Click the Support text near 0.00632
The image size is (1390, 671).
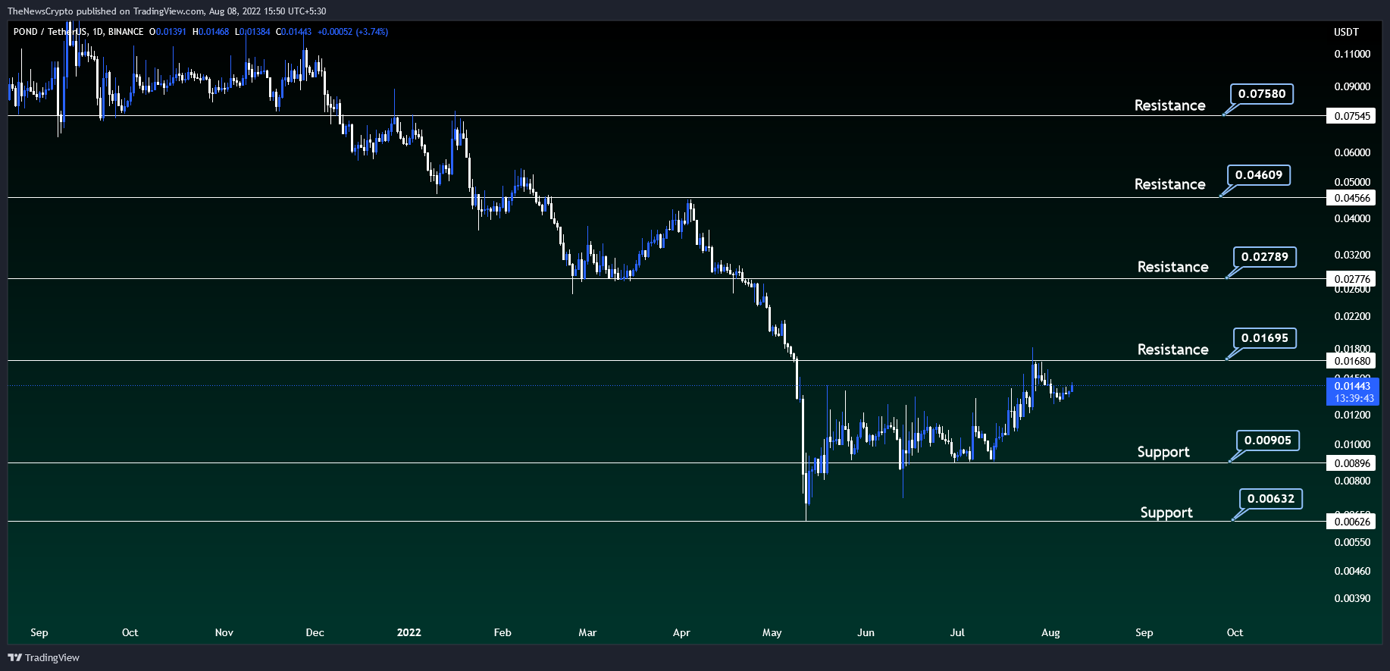click(x=1166, y=513)
